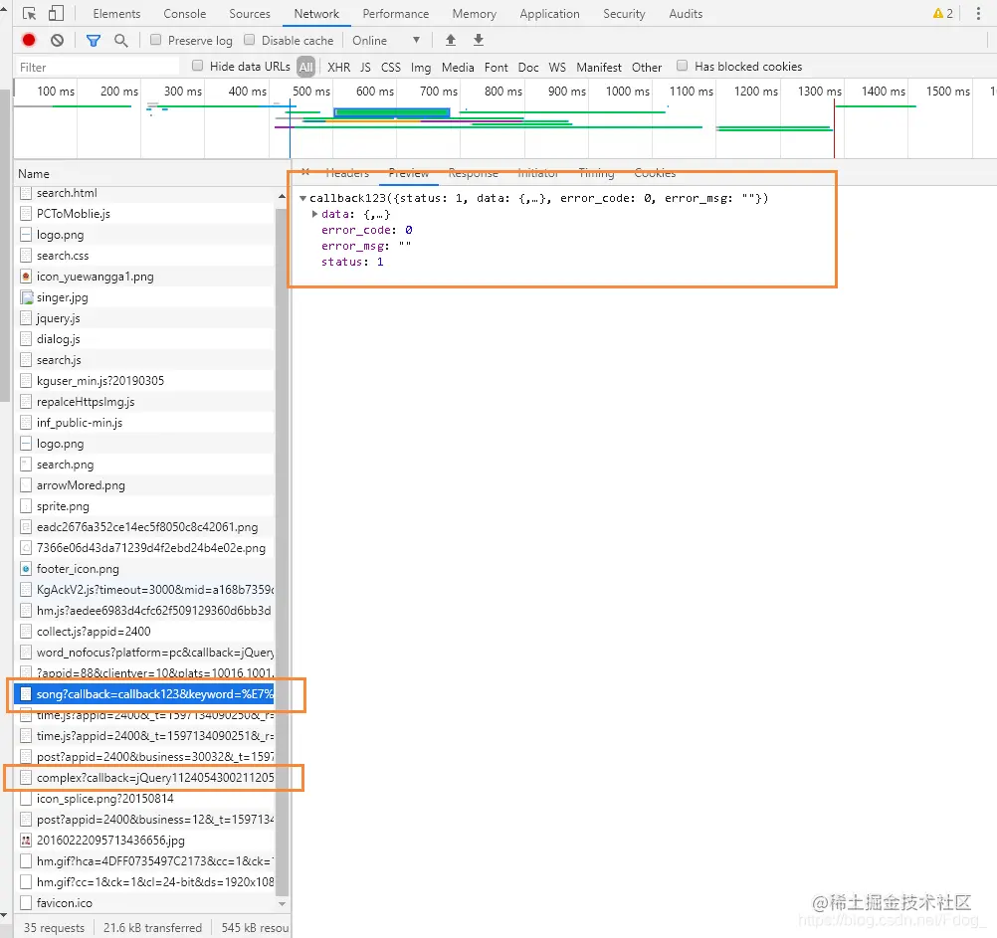Click selected range in timeline overview
This screenshot has height=938, width=997.
click(x=392, y=113)
